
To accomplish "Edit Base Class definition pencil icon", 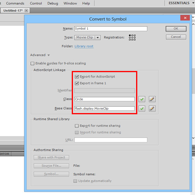I will [152, 108].
